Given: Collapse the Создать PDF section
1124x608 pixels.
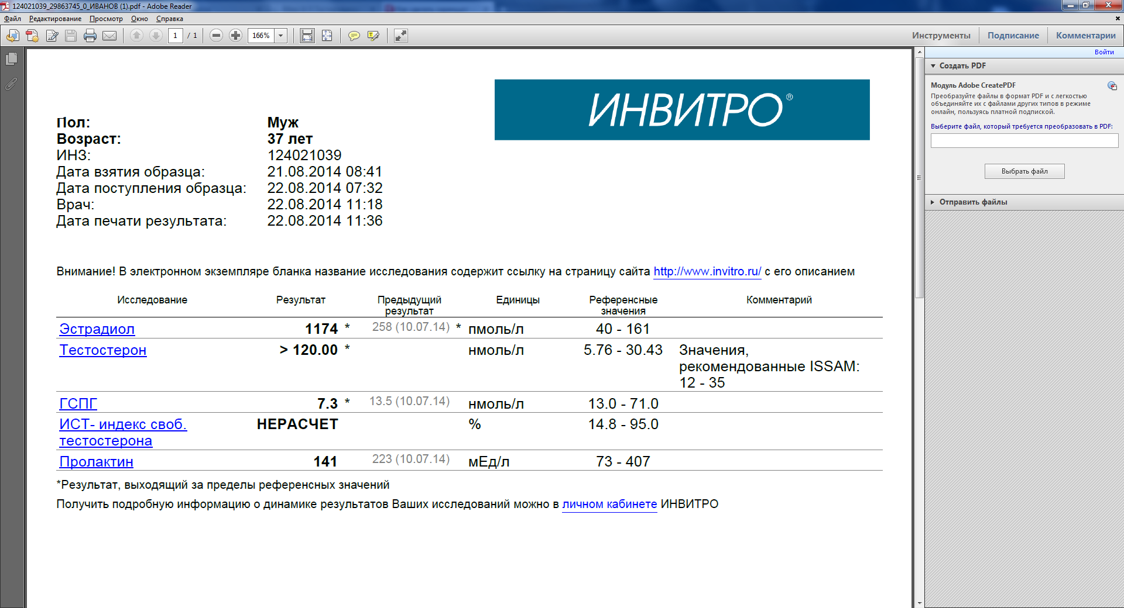Looking at the screenshot, I should coord(933,66).
